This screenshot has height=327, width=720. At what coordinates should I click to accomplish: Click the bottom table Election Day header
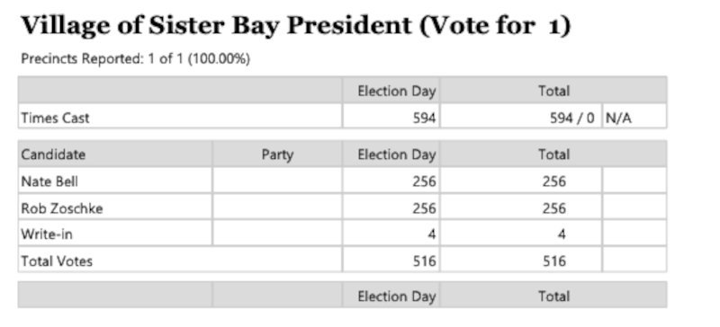397,296
